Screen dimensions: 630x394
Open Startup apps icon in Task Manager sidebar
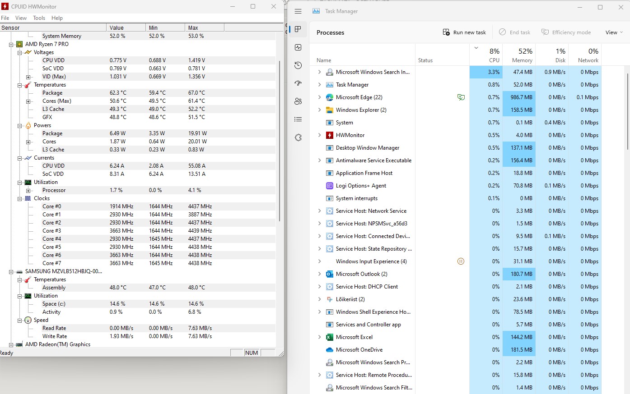point(298,83)
